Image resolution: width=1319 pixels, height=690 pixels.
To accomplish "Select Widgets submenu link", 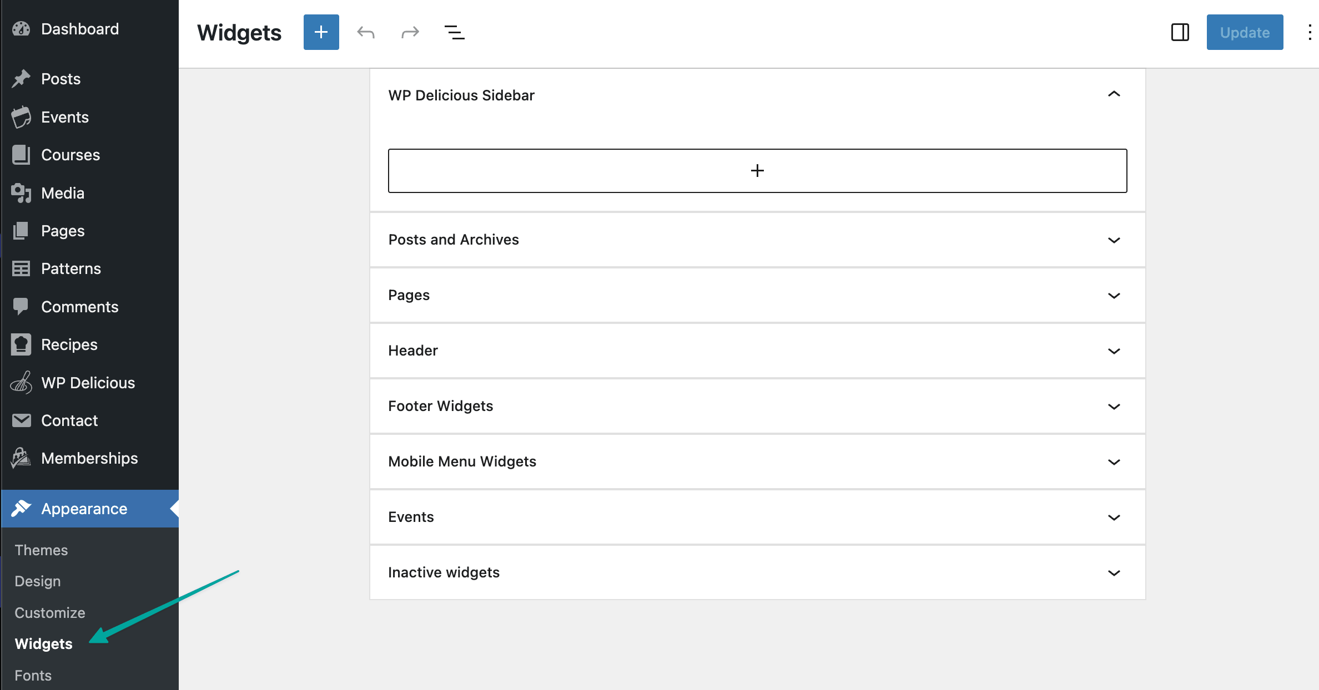I will coord(44,644).
